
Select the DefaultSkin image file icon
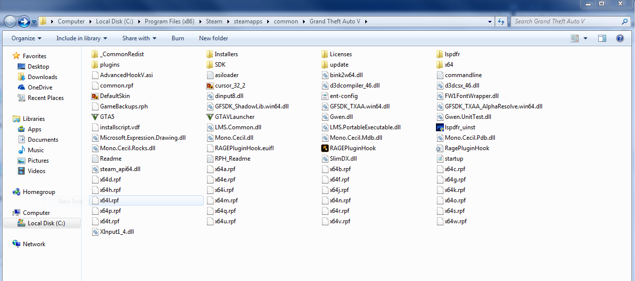pos(96,96)
